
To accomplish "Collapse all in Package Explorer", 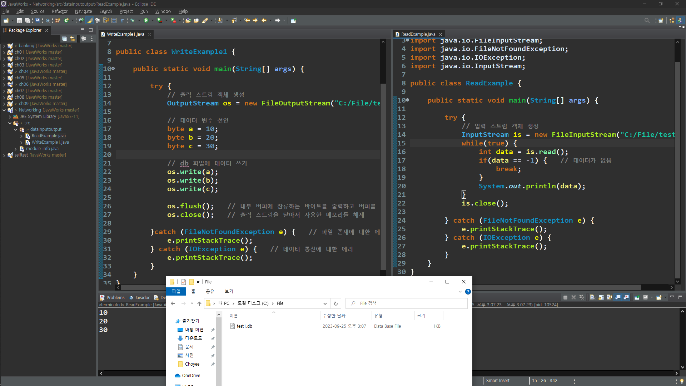I will (x=64, y=39).
